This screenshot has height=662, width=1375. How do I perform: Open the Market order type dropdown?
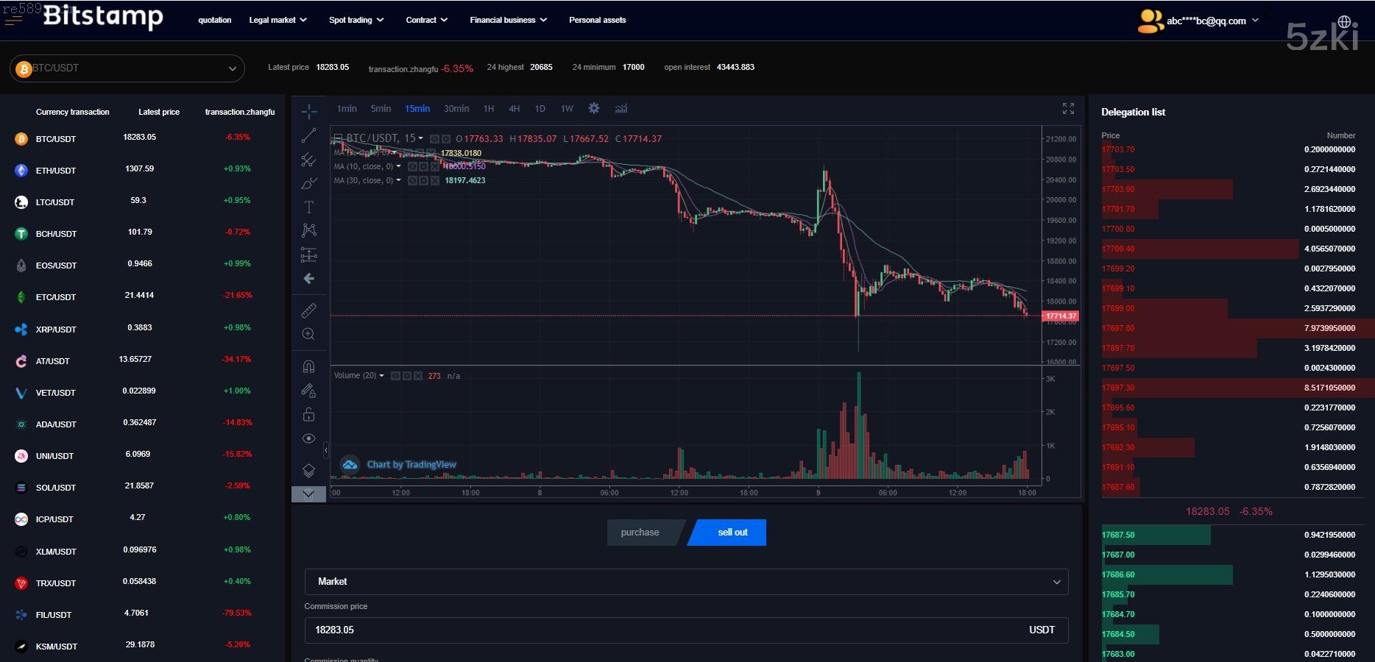point(686,582)
